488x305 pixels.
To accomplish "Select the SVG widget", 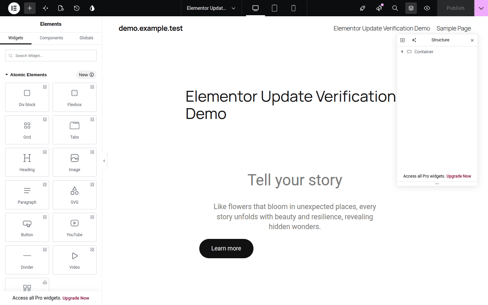I will [75, 195].
